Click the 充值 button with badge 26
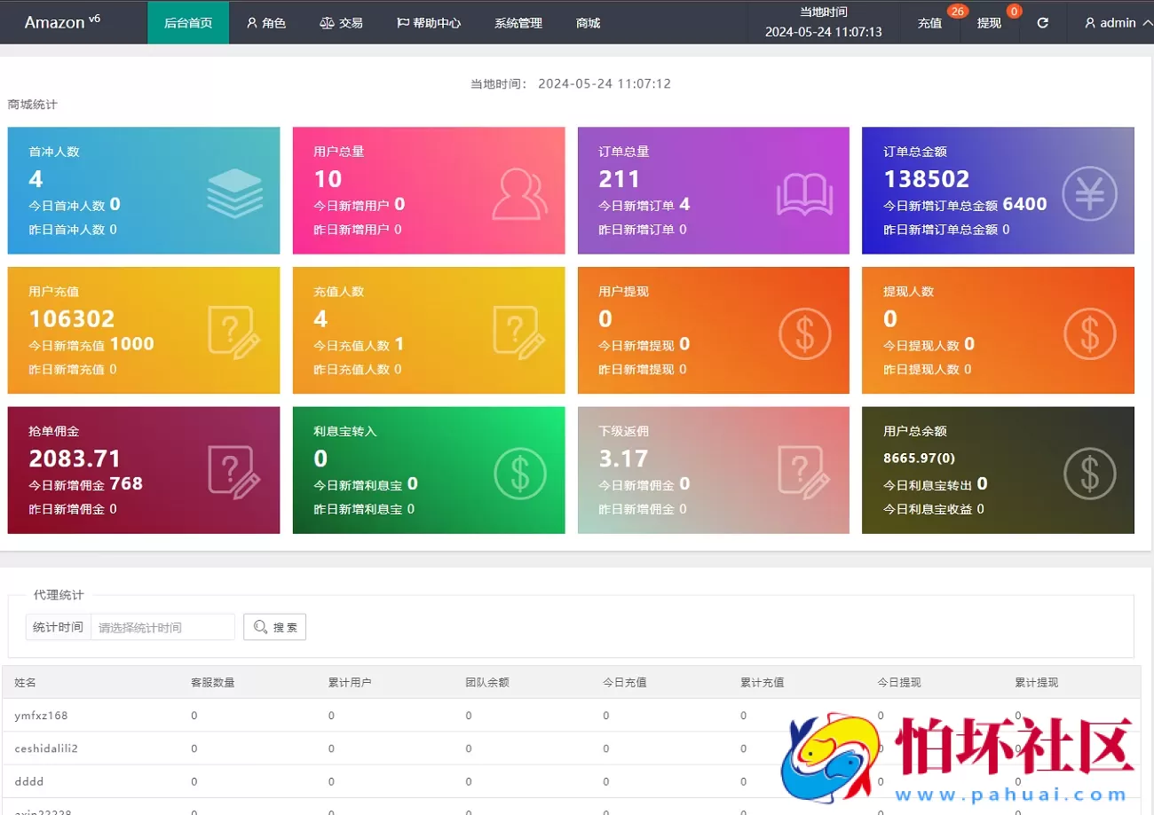Image resolution: width=1154 pixels, height=815 pixels. (x=929, y=23)
